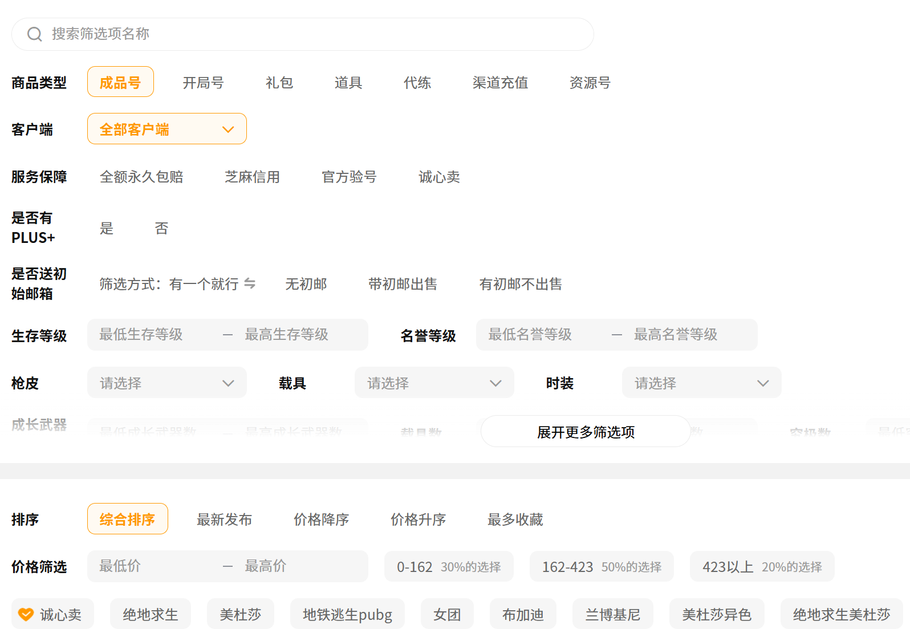Click the swap icon beside 有一个就行

[250, 283]
